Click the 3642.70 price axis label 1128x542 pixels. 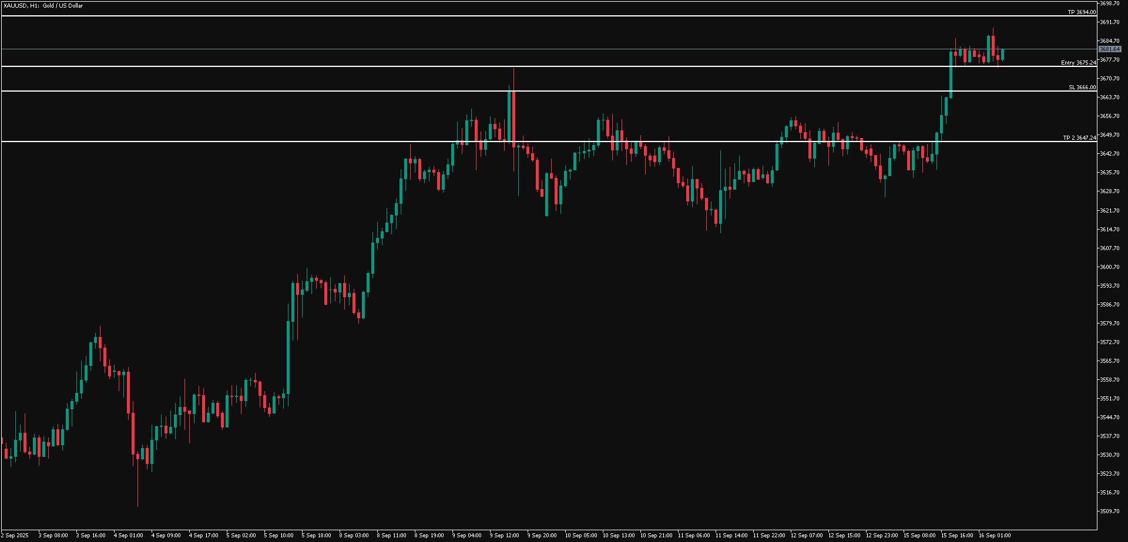point(1109,154)
